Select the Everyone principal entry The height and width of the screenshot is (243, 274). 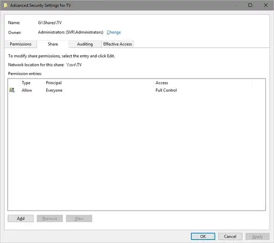tap(54, 90)
